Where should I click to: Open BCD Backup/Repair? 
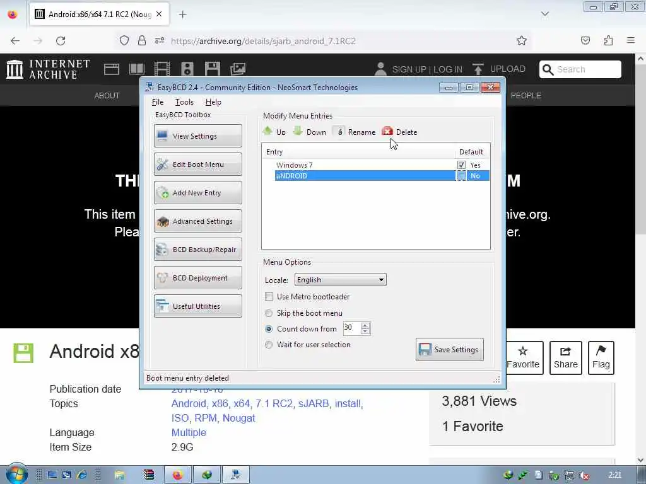(197, 250)
